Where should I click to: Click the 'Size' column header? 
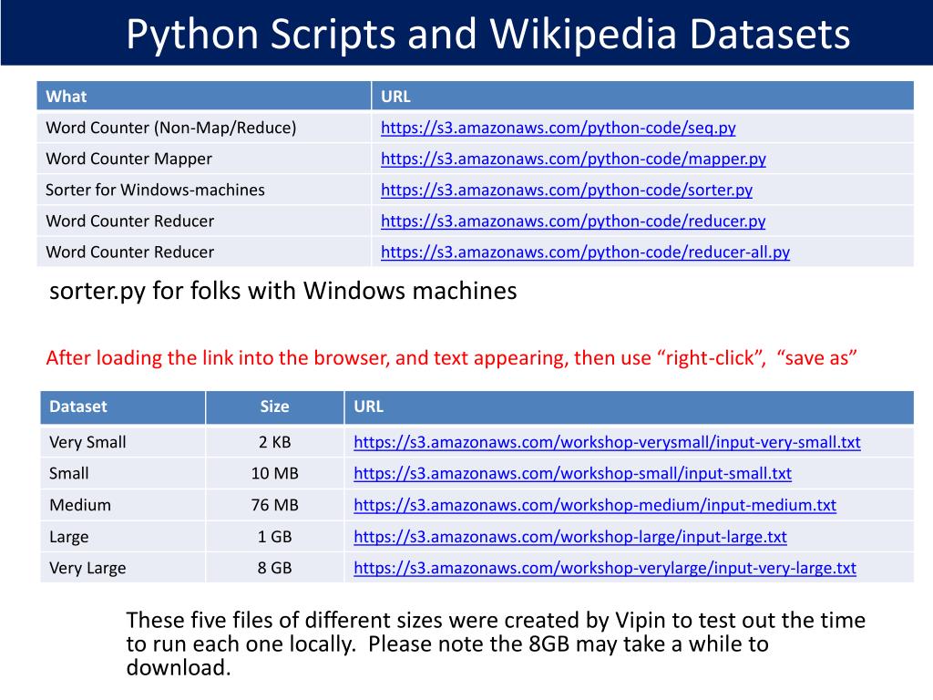(274, 407)
